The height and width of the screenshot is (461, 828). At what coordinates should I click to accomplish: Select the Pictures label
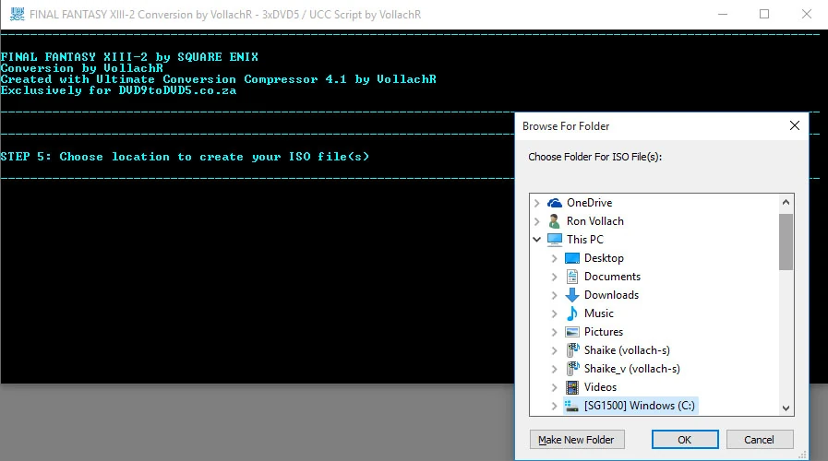point(604,332)
